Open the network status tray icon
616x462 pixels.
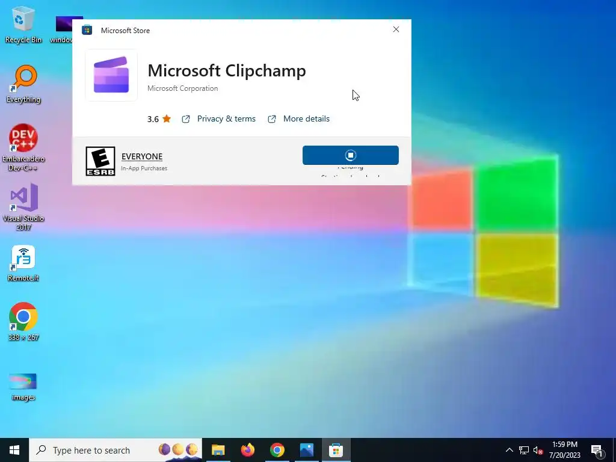pyautogui.click(x=524, y=450)
